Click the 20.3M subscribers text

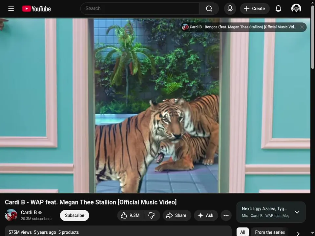point(36,219)
